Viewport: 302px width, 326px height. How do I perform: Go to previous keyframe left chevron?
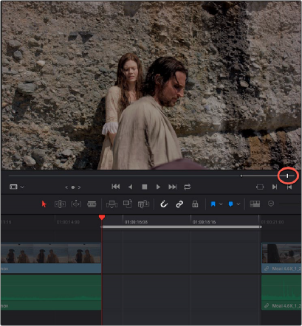tap(66, 187)
